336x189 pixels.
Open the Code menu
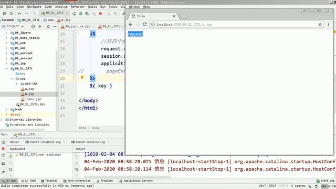tap(48, 7)
